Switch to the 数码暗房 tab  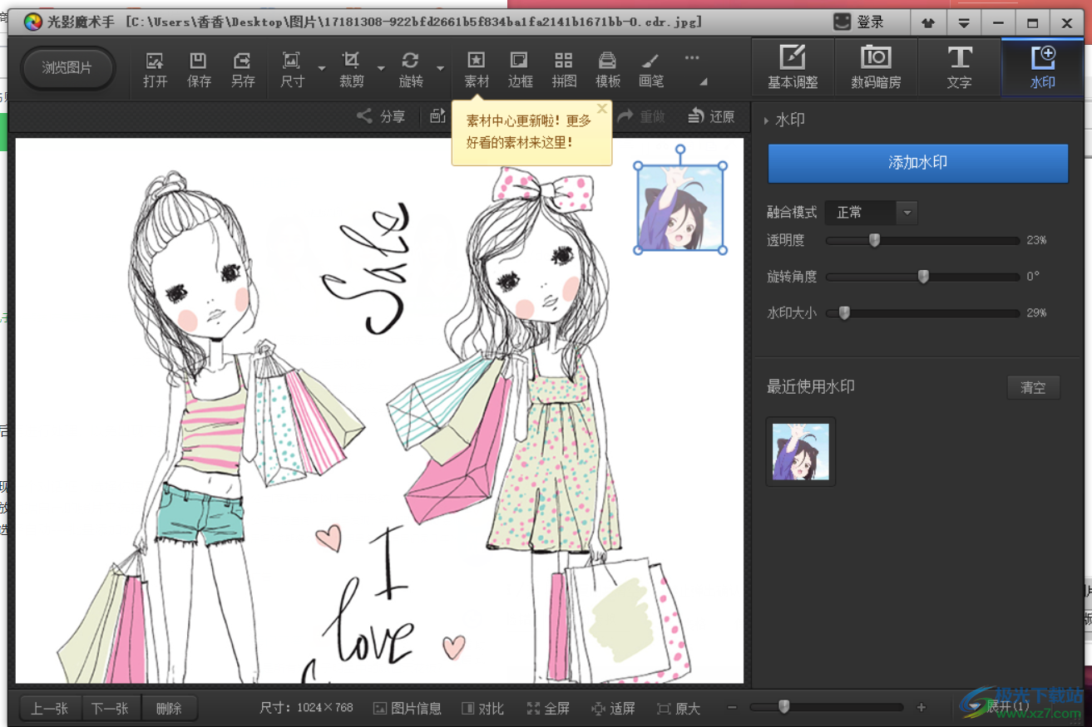pyautogui.click(x=876, y=67)
